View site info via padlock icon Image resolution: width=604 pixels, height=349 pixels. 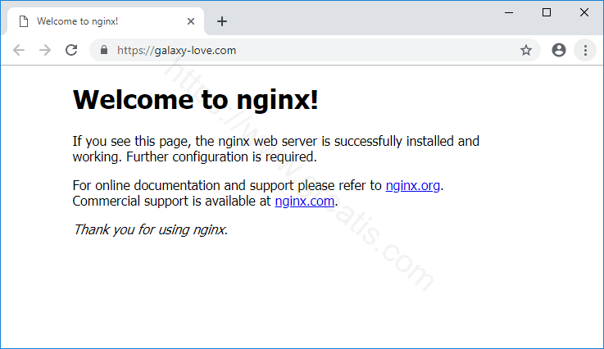pyautogui.click(x=104, y=50)
